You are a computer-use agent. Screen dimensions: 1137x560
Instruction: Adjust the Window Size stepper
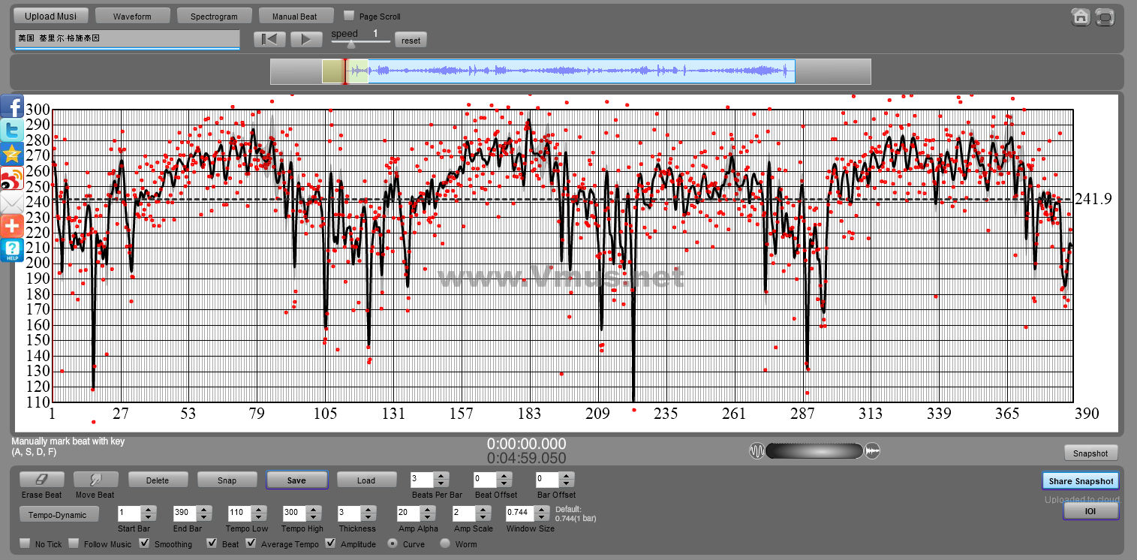pyautogui.click(x=540, y=513)
